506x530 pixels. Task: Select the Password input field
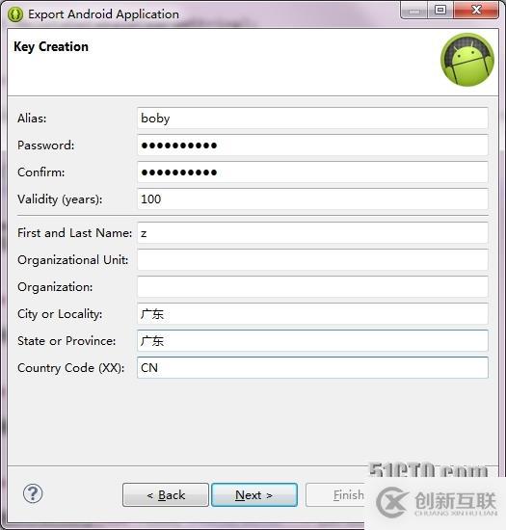(312, 145)
